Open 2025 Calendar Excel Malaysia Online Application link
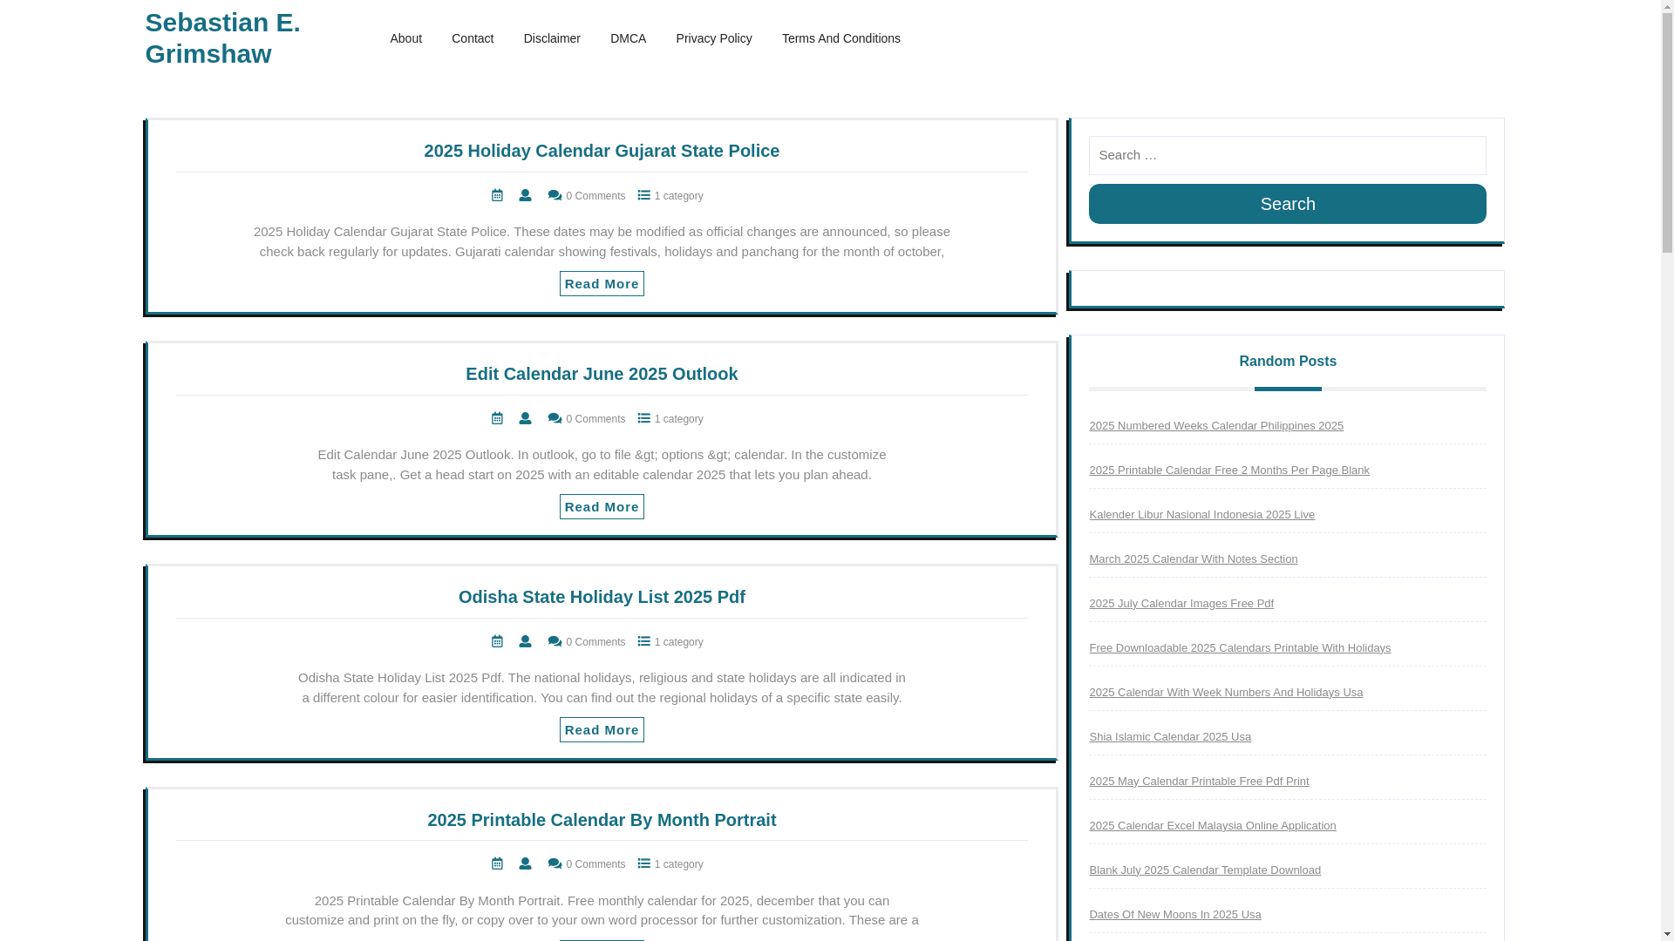1674x941 pixels. pos(1212,826)
